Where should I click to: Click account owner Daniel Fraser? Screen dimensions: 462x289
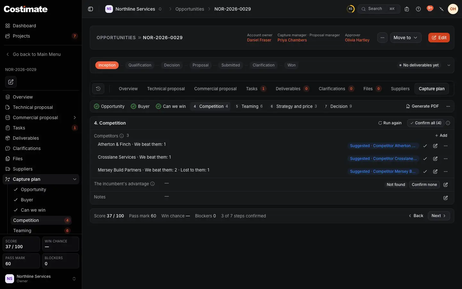tap(259, 40)
